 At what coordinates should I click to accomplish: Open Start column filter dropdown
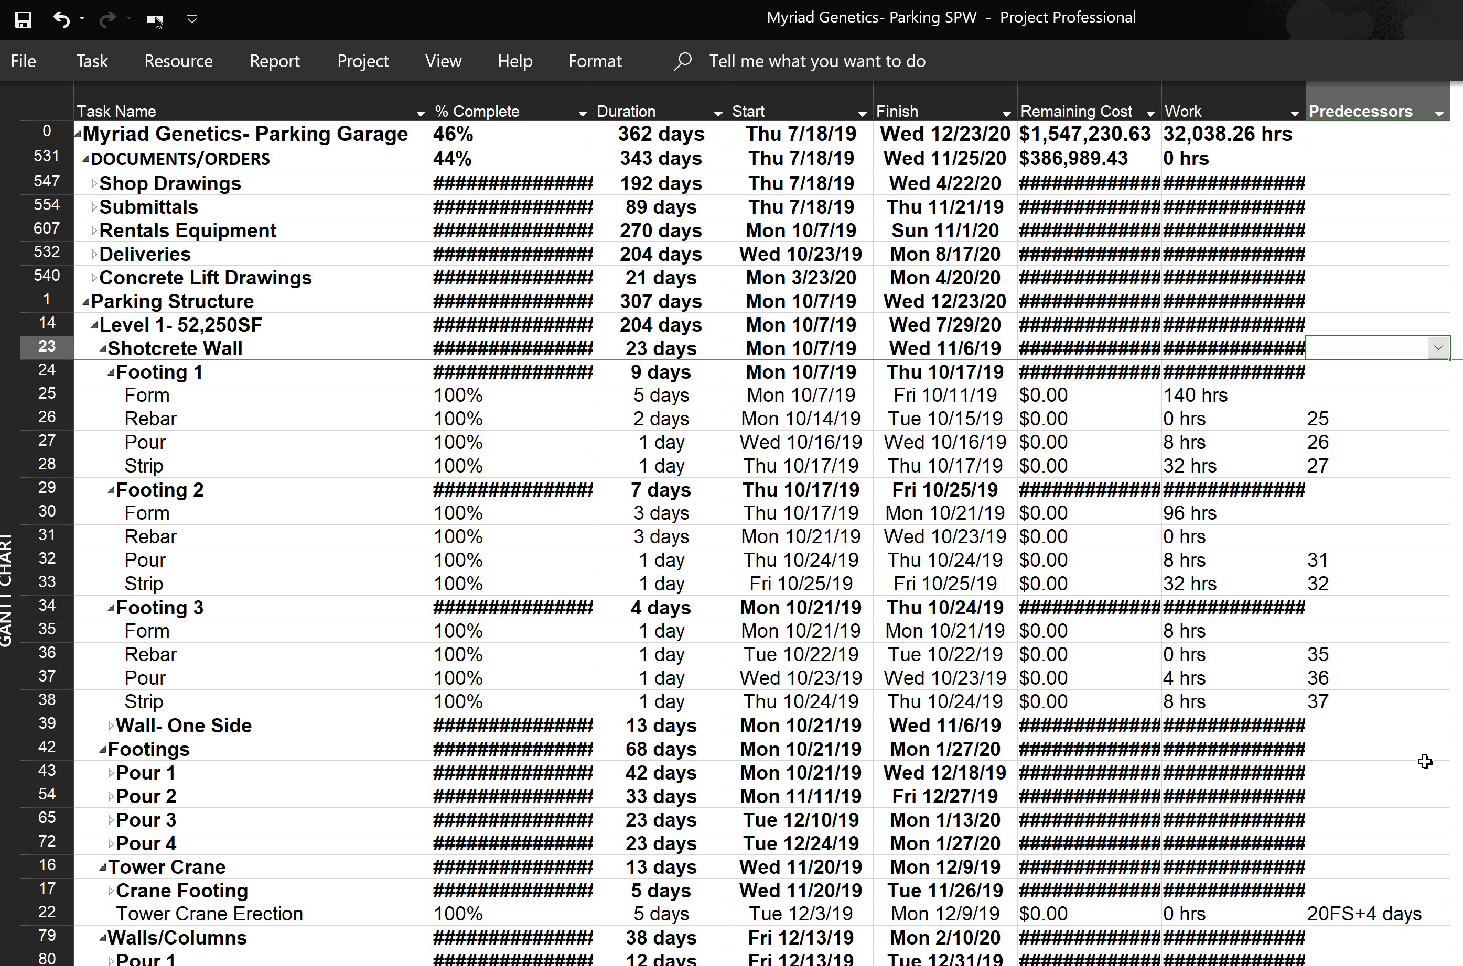862,113
